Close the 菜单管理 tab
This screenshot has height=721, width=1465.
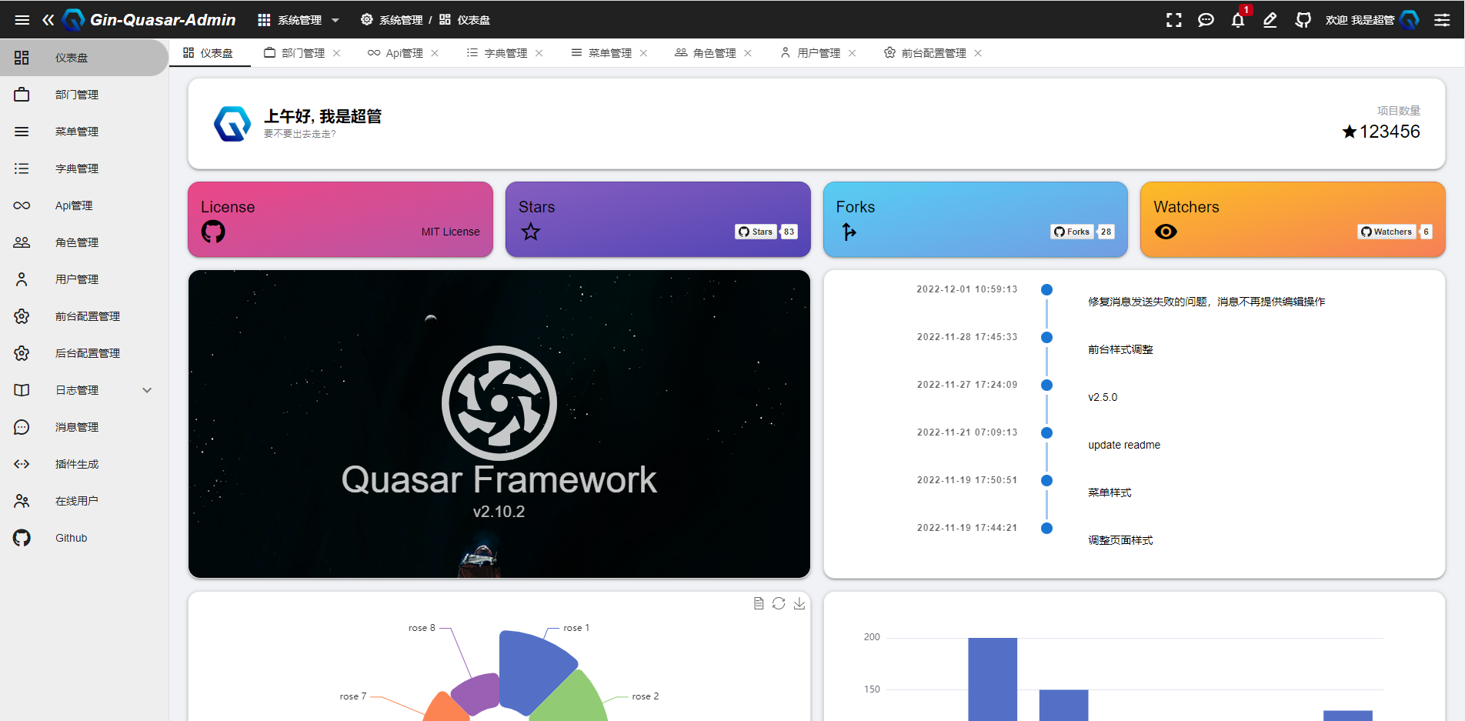pyautogui.click(x=643, y=53)
